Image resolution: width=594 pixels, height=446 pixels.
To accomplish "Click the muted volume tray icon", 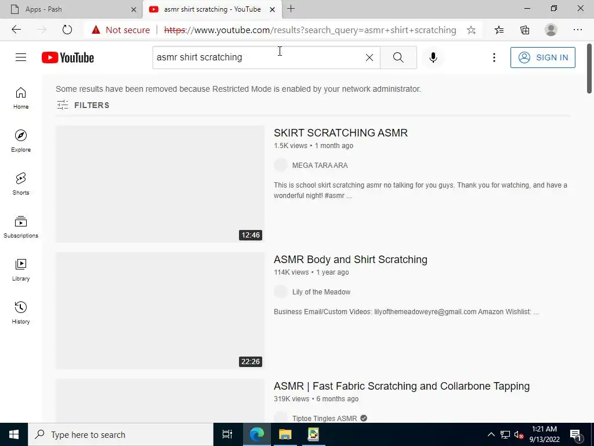I will [519, 434].
